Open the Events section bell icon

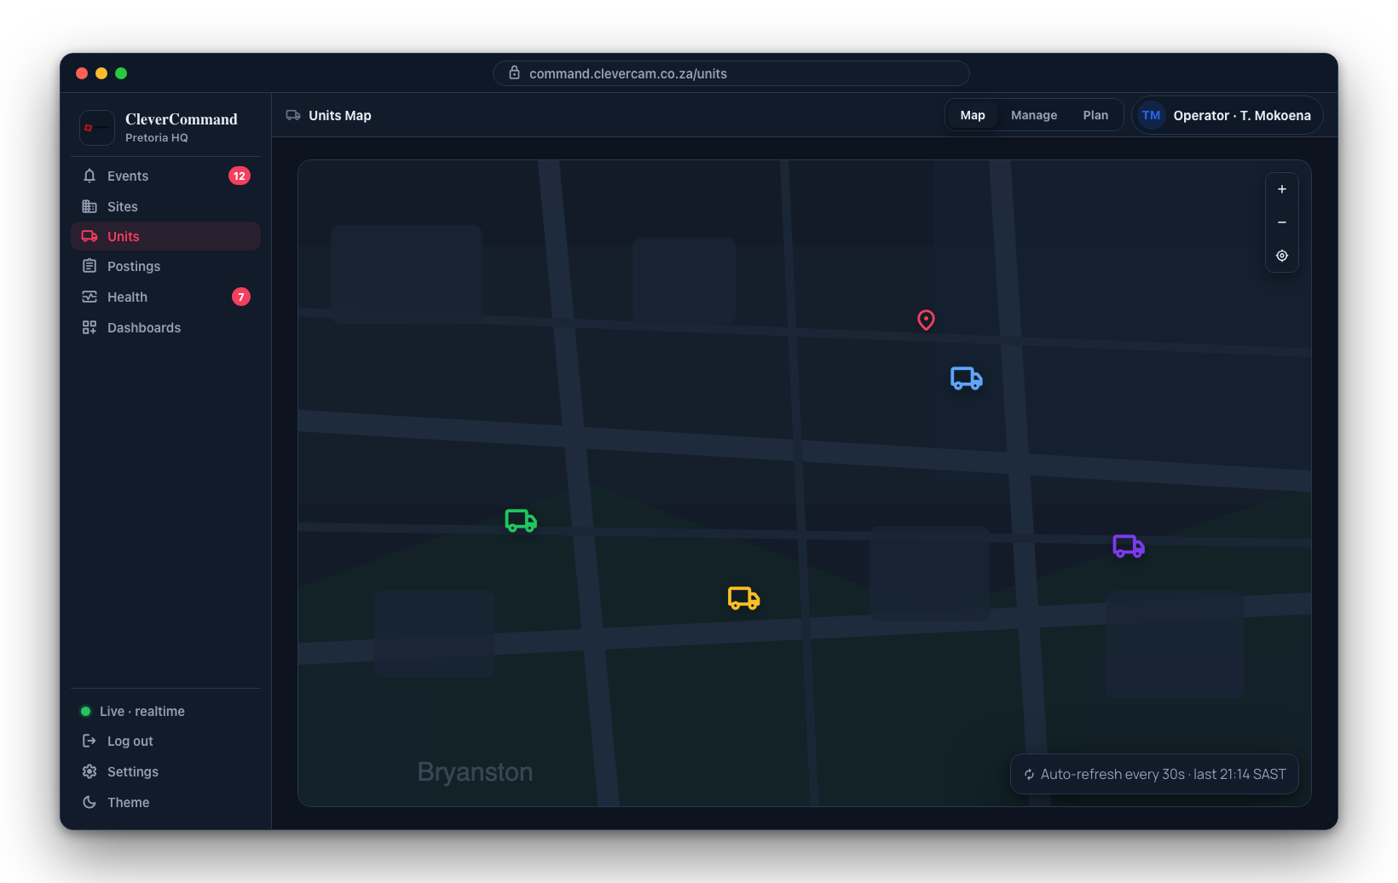(x=90, y=176)
